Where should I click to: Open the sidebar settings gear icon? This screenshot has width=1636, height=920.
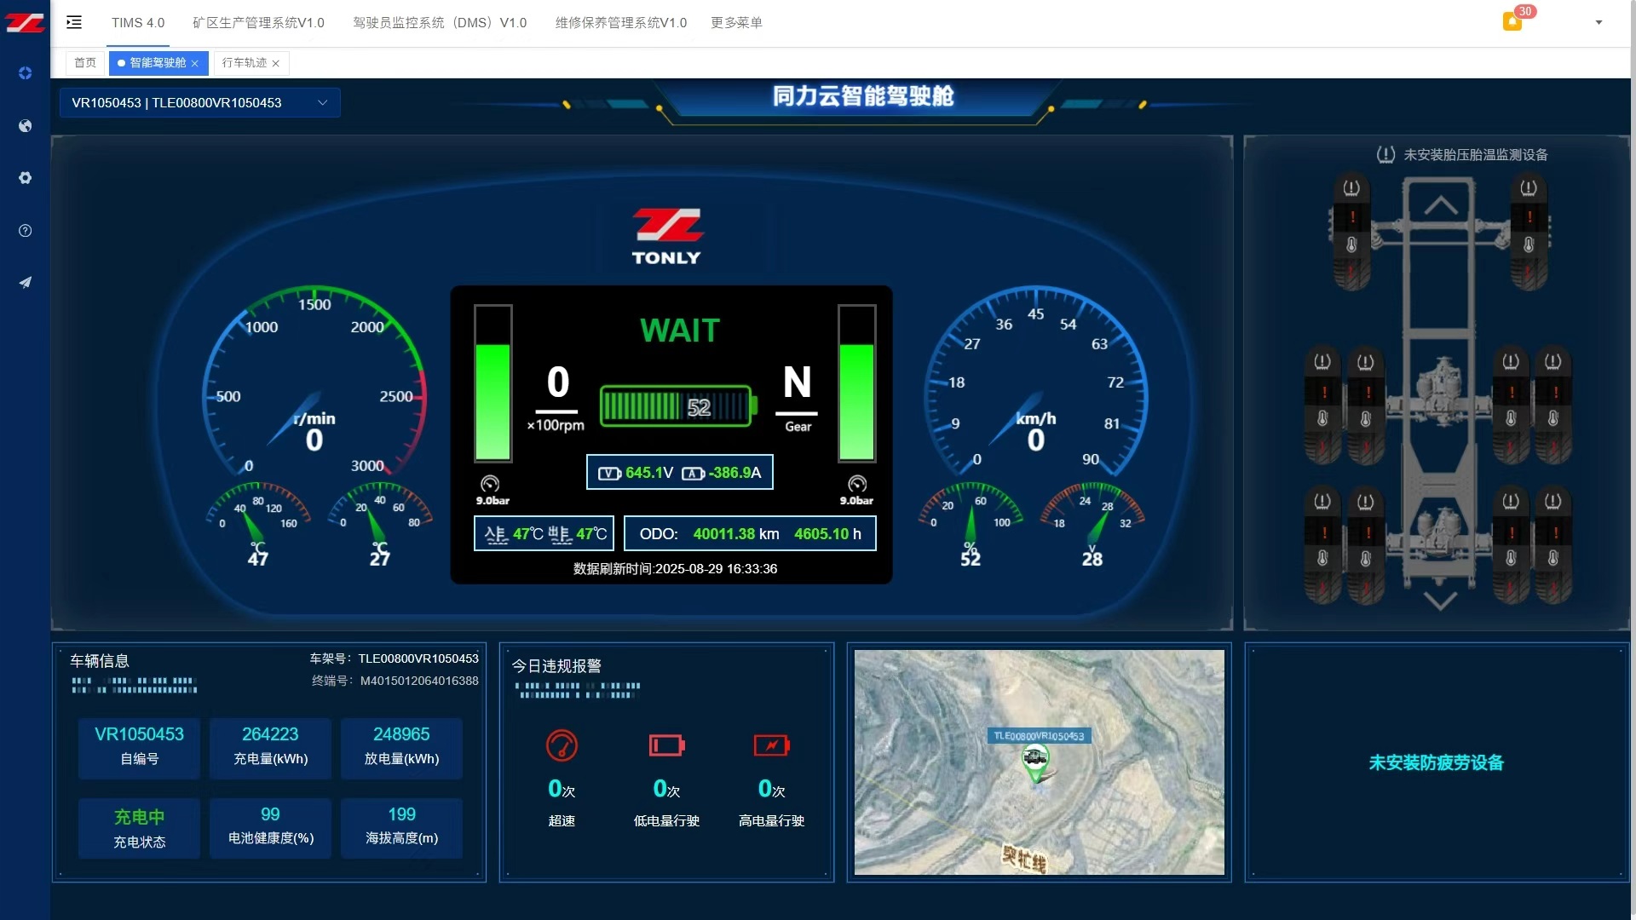coord(25,178)
